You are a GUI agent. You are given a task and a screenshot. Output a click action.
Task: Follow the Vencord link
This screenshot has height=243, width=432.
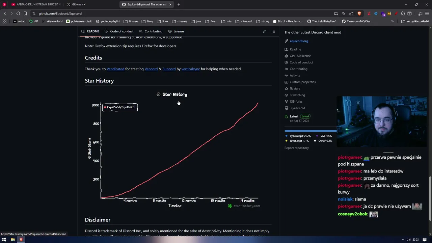pyautogui.click(x=151, y=69)
